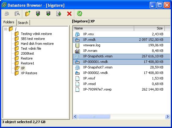Click the root folder icon in the tree
The width and height of the screenshot is (172, 128).
(x=11, y=29)
